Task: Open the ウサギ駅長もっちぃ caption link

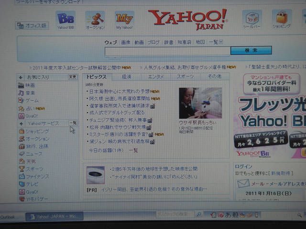Action: (197, 123)
